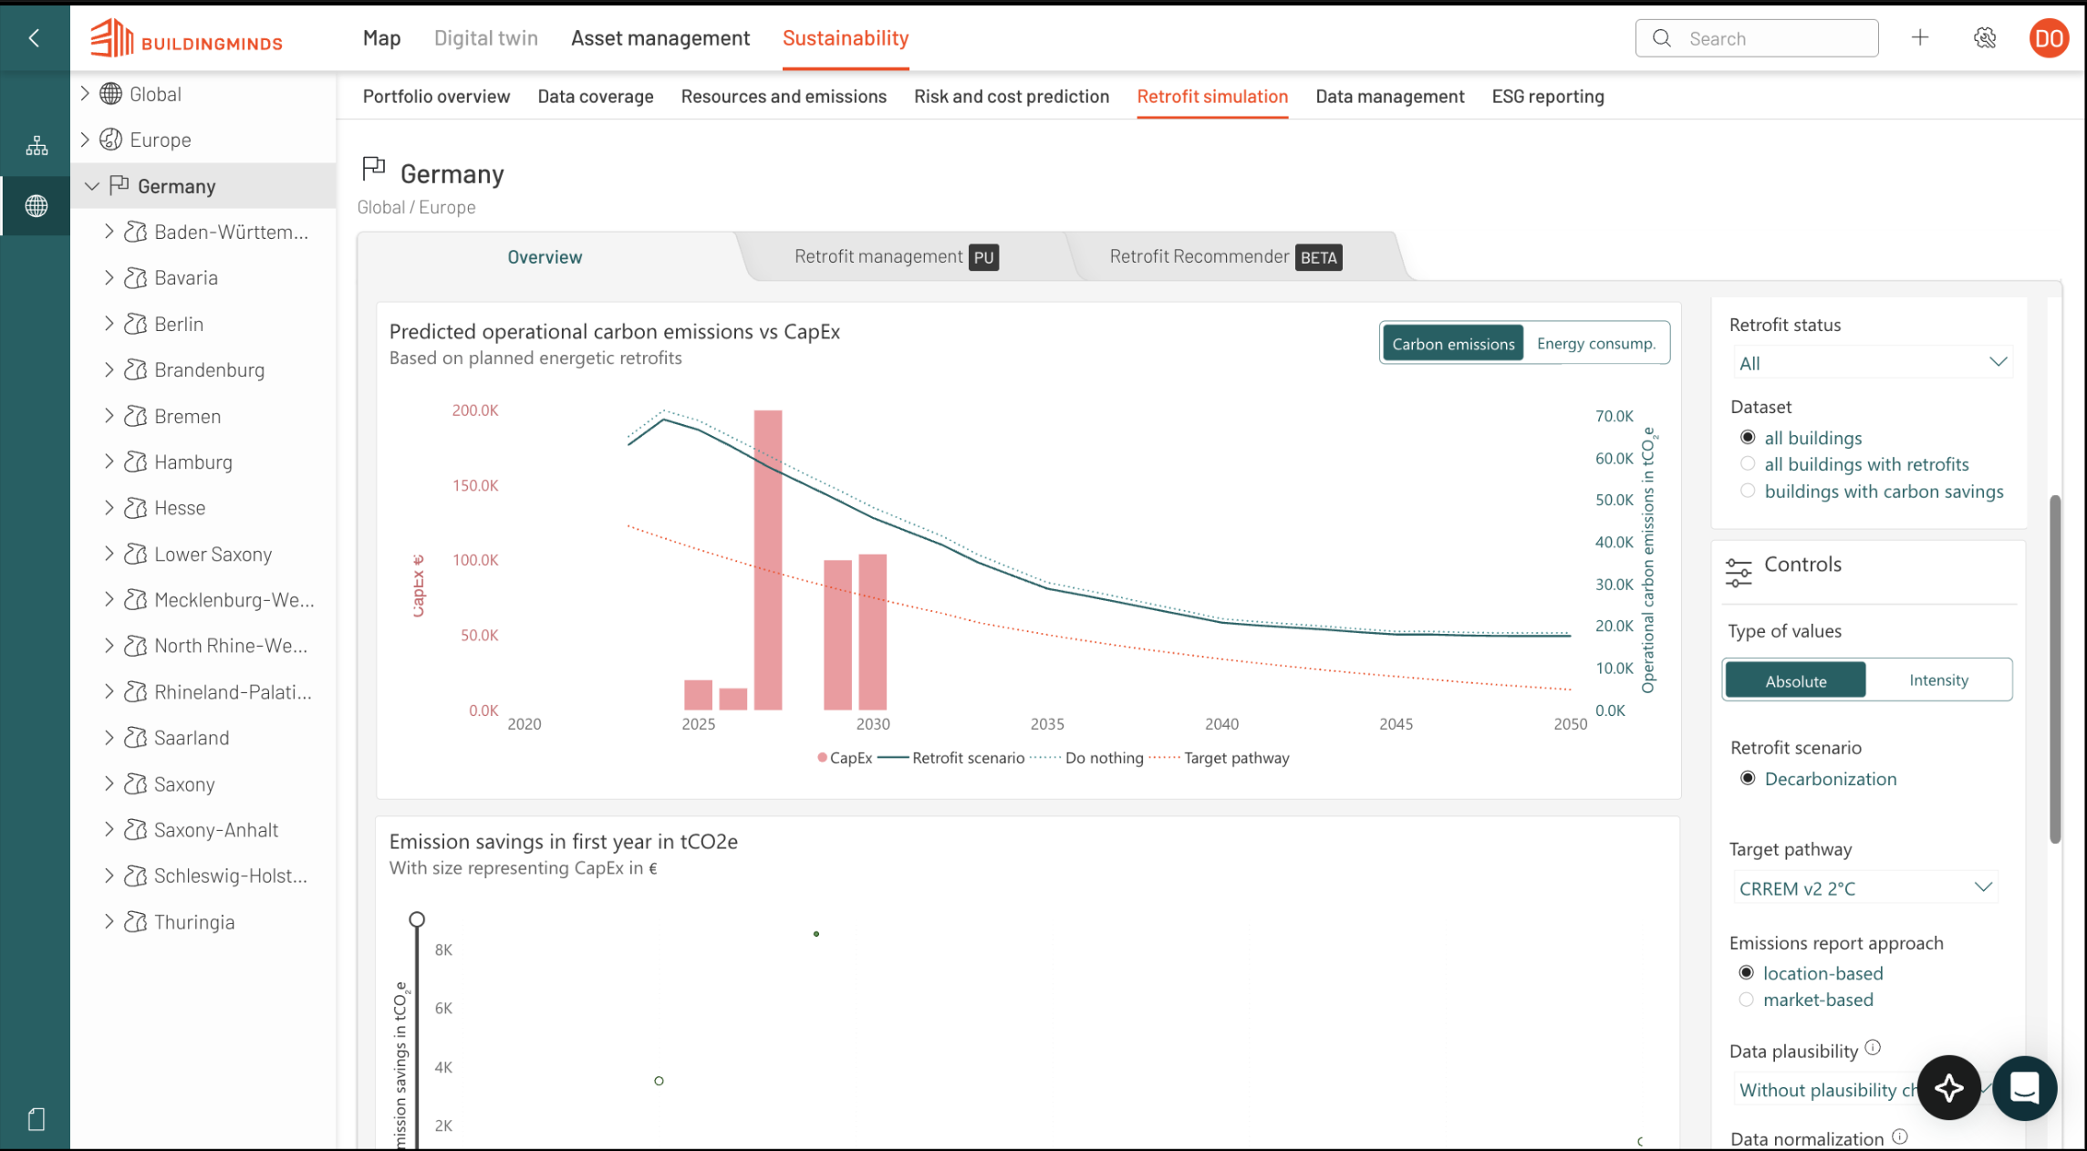
Task: Switch to Resources and emissions tab
Action: (x=784, y=96)
